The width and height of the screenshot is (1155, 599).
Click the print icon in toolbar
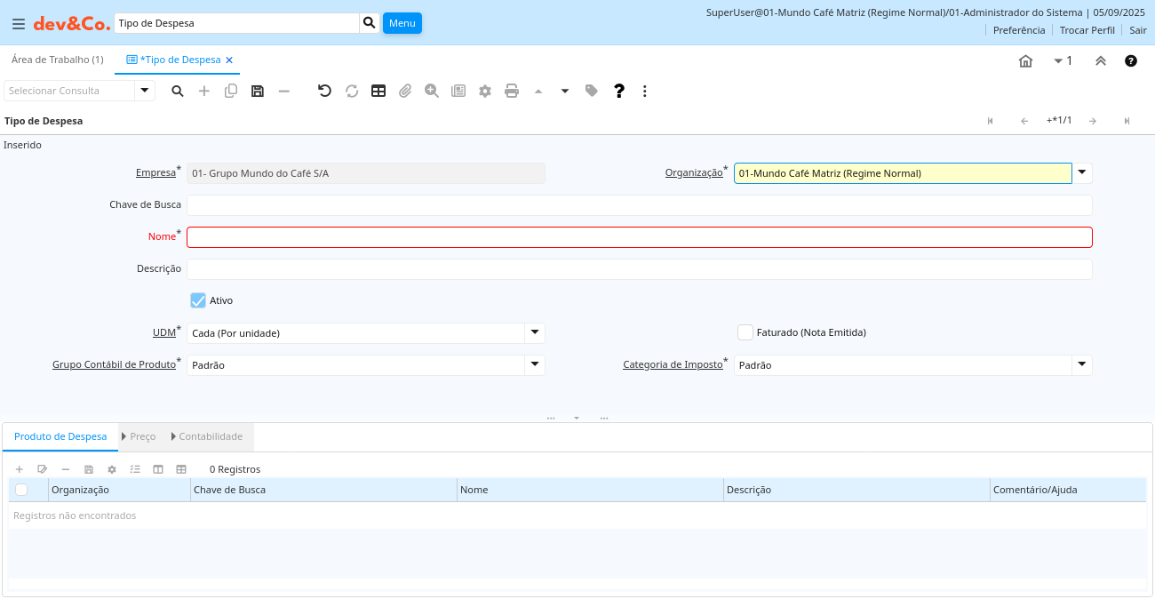click(x=512, y=91)
